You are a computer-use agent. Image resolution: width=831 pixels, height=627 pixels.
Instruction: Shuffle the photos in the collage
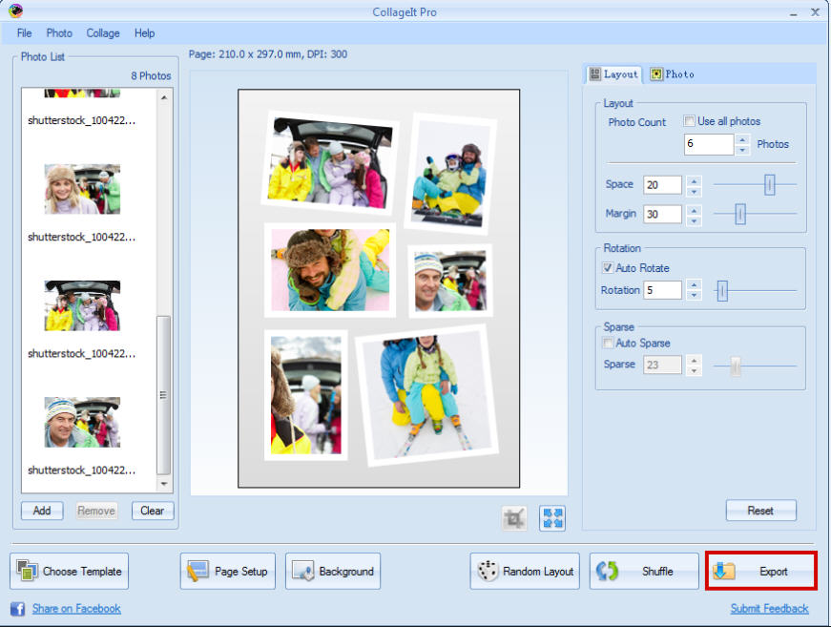click(x=644, y=572)
